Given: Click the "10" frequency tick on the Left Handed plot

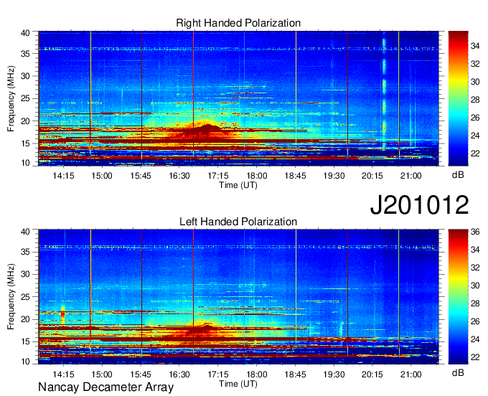Looking at the screenshot, I should pos(25,362).
